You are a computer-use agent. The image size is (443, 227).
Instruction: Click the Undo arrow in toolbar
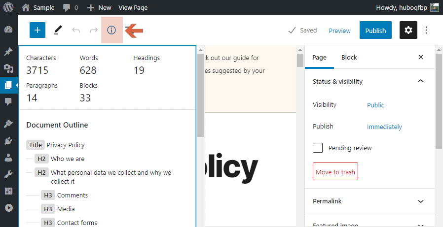pos(76,30)
